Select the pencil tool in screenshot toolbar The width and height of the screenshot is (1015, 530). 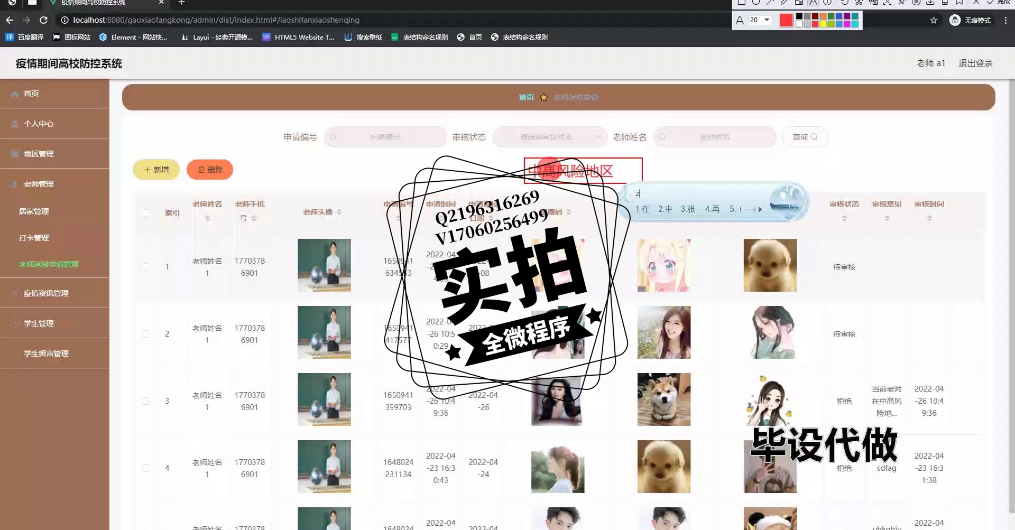[785, 2]
